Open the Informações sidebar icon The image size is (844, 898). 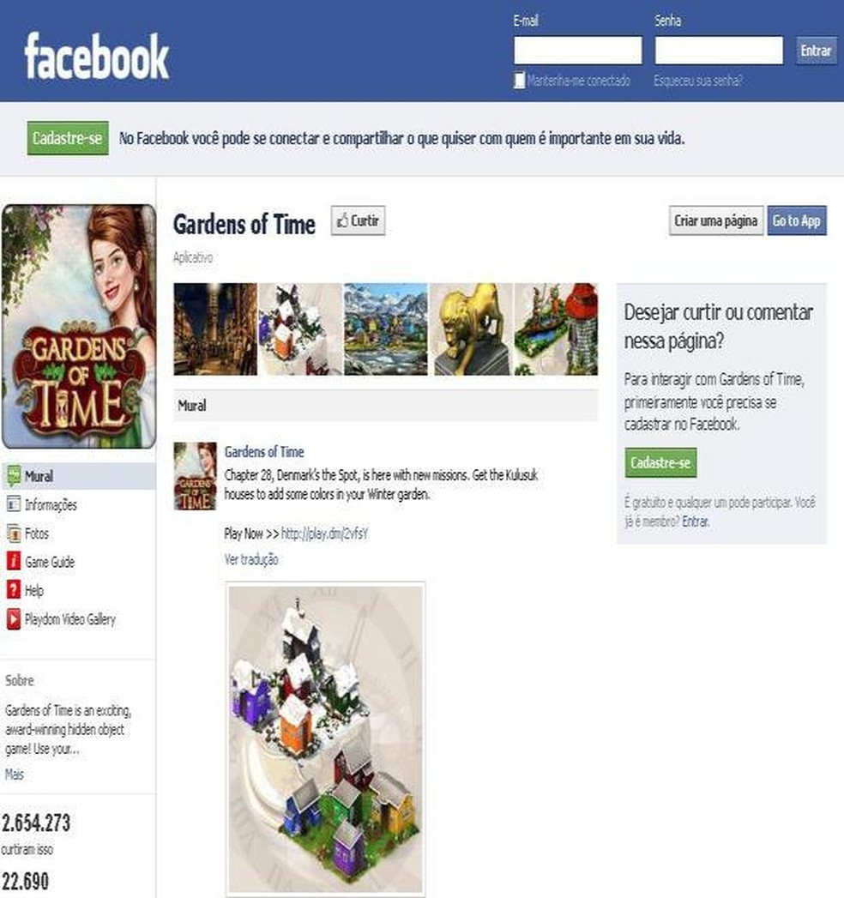tap(13, 504)
